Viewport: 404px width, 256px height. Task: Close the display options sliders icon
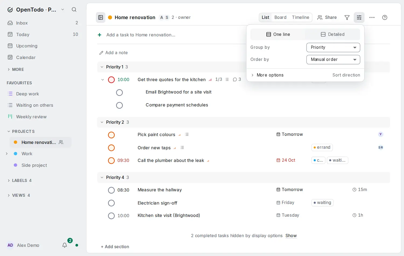point(359,18)
